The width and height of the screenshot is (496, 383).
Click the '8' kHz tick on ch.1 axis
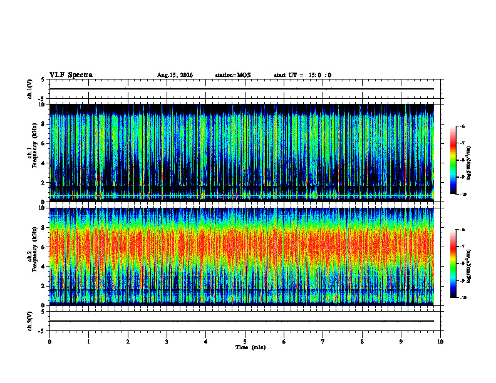(x=43, y=124)
